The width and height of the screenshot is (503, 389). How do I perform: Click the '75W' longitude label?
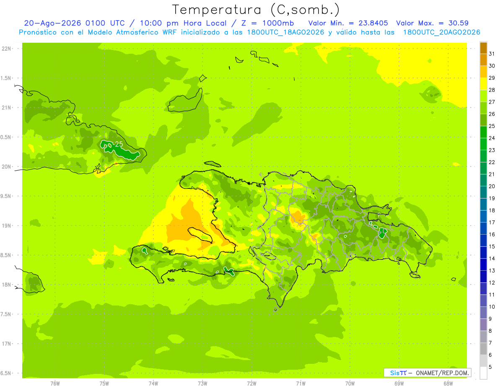pos(104,383)
